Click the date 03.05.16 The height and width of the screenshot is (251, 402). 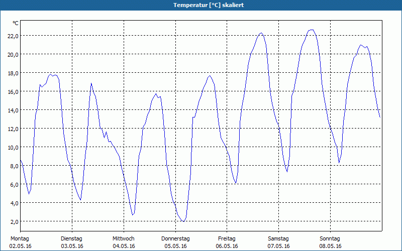(72, 246)
